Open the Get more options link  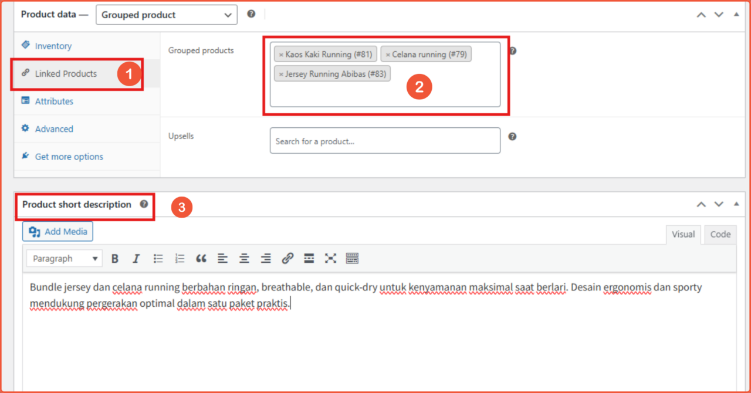tap(69, 156)
